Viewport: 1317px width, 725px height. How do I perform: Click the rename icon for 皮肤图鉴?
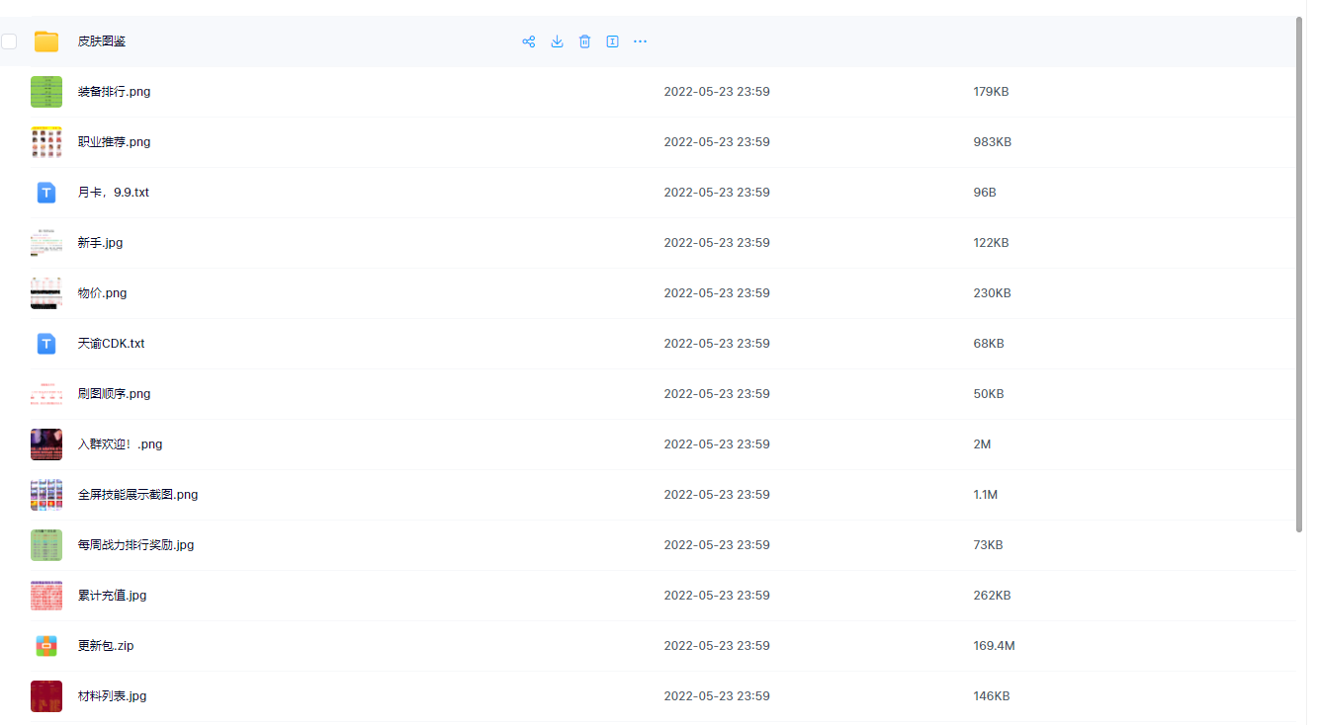coord(612,41)
